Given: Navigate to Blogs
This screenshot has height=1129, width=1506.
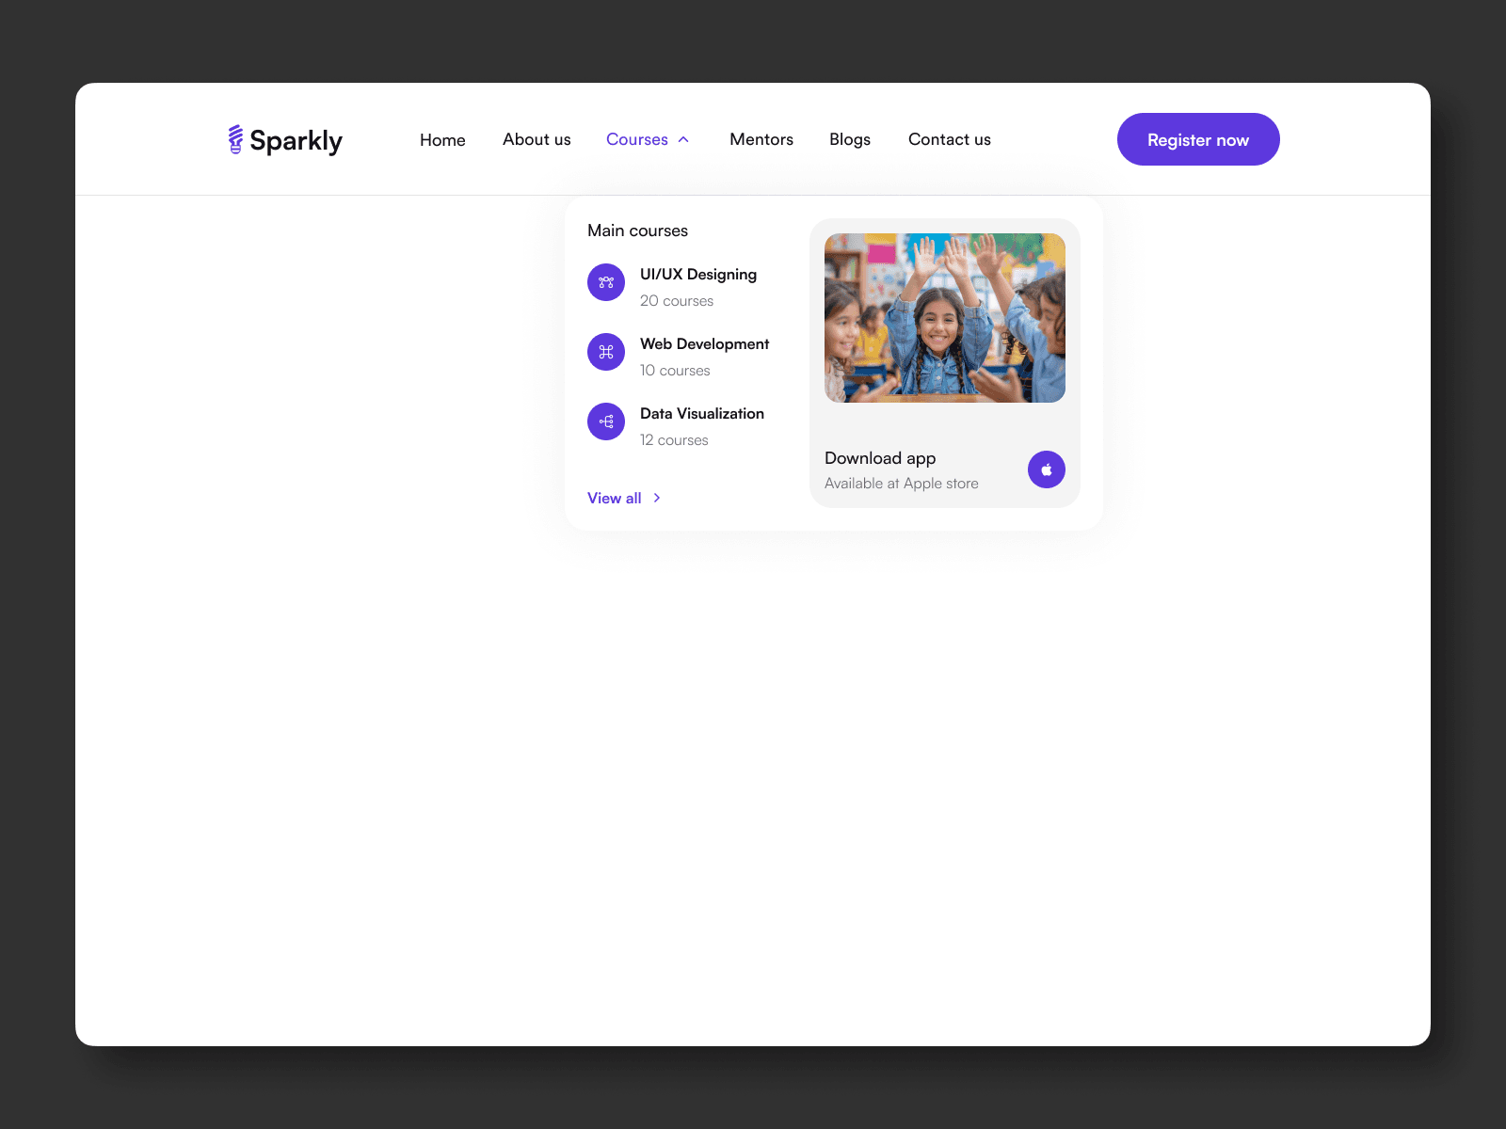Looking at the screenshot, I should [x=850, y=139].
